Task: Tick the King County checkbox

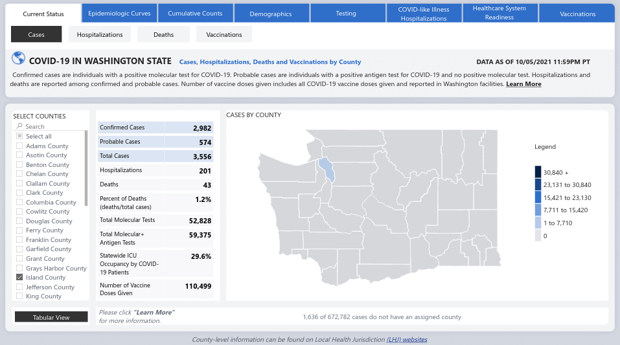Action: (x=19, y=296)
